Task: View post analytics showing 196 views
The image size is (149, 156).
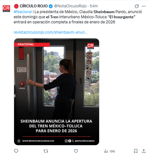Action: pos(109,151)
